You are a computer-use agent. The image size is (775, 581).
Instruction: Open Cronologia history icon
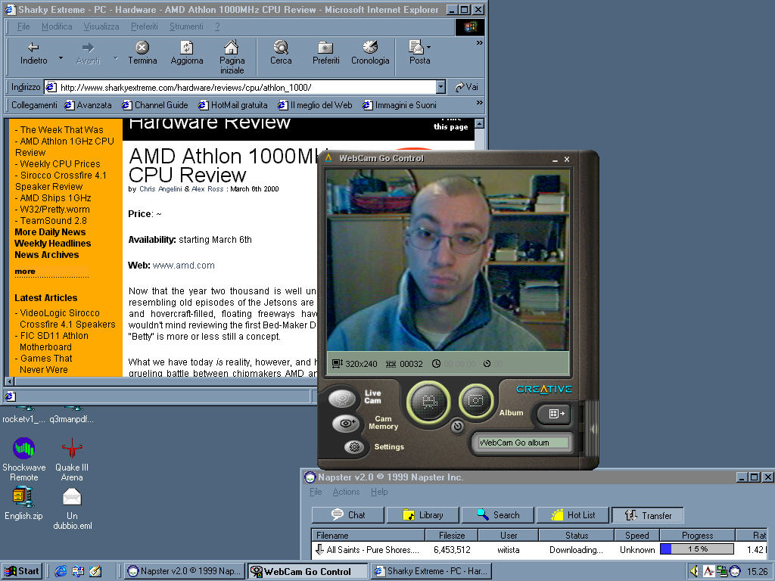pyautogui.click(x=370, y=48)
